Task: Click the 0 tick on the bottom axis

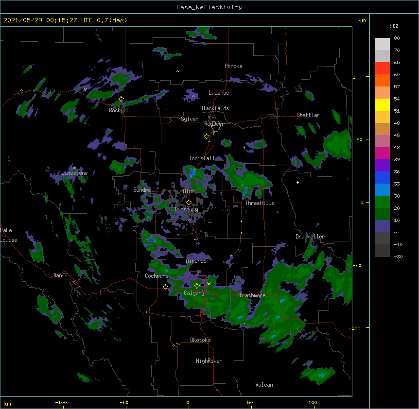Action: (x=188, y=402)
